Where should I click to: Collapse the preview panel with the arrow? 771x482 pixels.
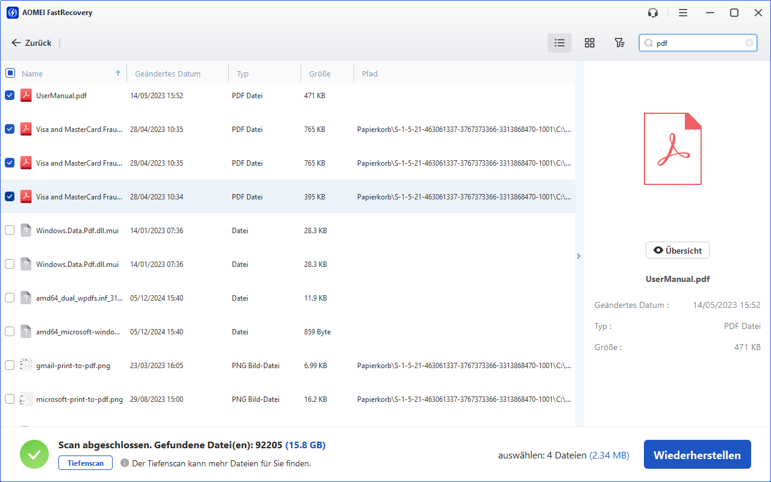tap(579, 256)
